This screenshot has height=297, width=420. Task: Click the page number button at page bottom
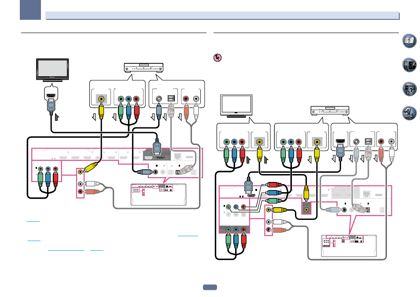210,287
